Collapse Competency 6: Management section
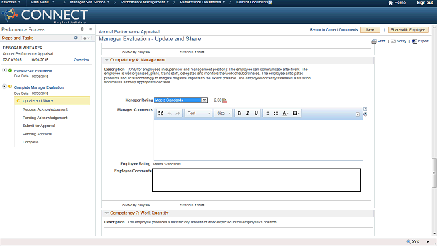The width and height of the screenshot is (437, 246). click(107, 60)
